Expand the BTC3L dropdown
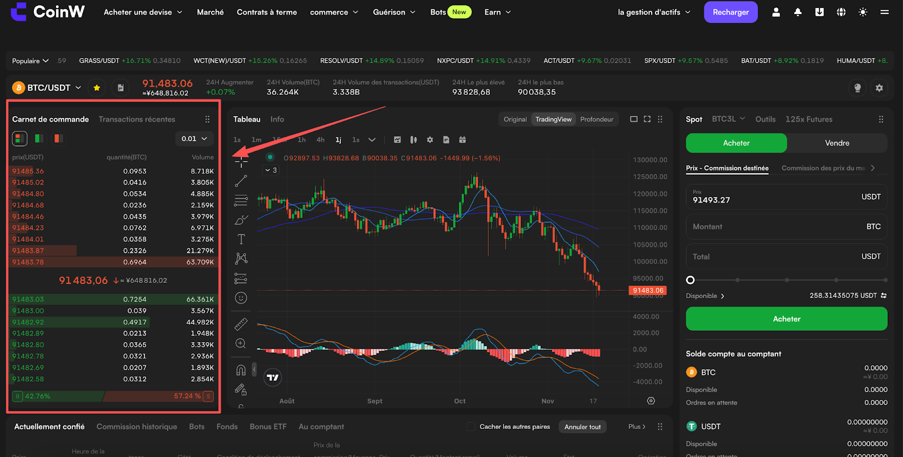 pyautogui.click(x=729, y=119)
